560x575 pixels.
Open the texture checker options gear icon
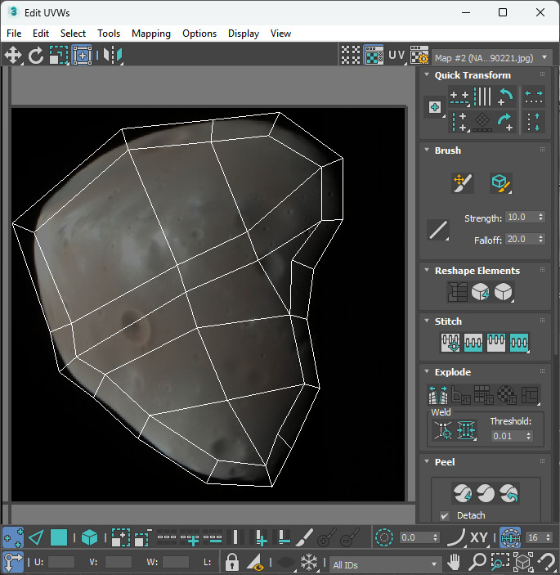(419, 56)
